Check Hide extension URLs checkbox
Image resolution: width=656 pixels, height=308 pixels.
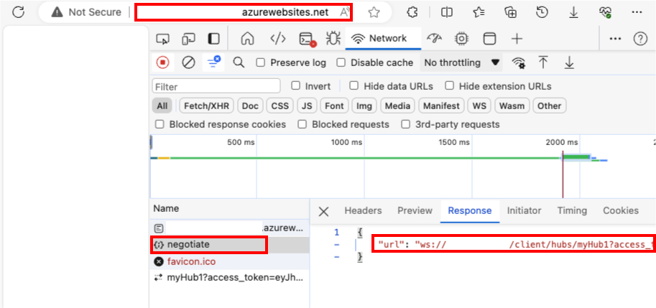(449, 85)
